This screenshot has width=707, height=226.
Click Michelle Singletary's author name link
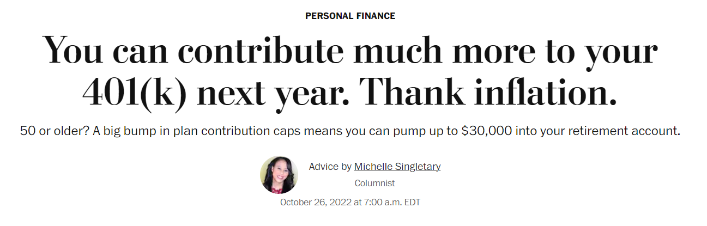click(x=397, y=167)
